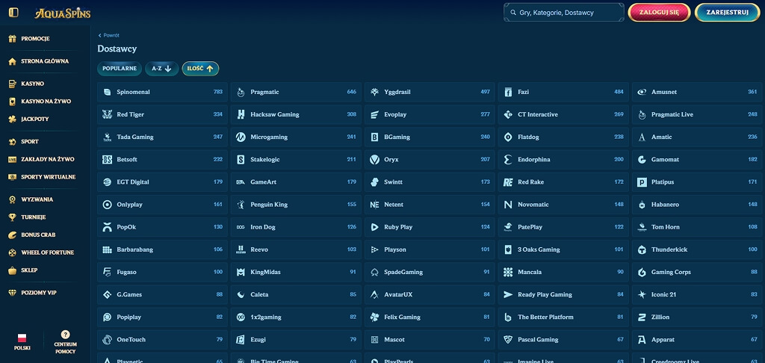This screenshot has width=765, height=363.
Task: Click the Promocje gift icon
Action: [12, 39]
